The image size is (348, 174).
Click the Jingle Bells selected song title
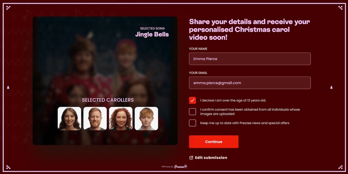tap(152, 35)
